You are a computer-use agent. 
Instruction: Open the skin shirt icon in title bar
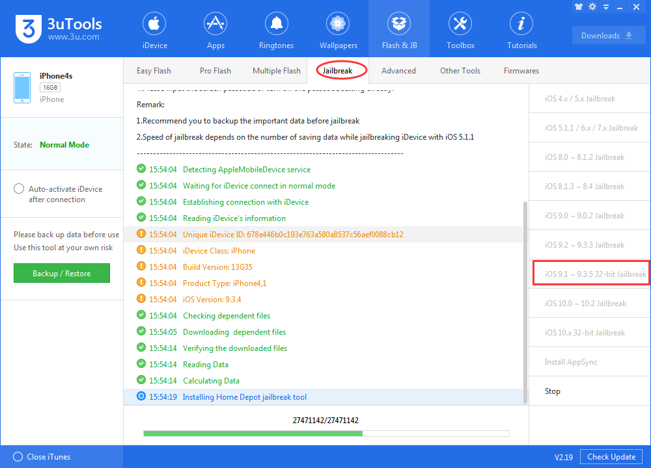pos(579,6)
